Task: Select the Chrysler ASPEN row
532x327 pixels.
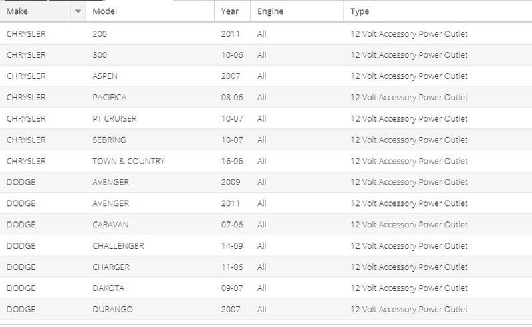Action: tap(266, 76)
